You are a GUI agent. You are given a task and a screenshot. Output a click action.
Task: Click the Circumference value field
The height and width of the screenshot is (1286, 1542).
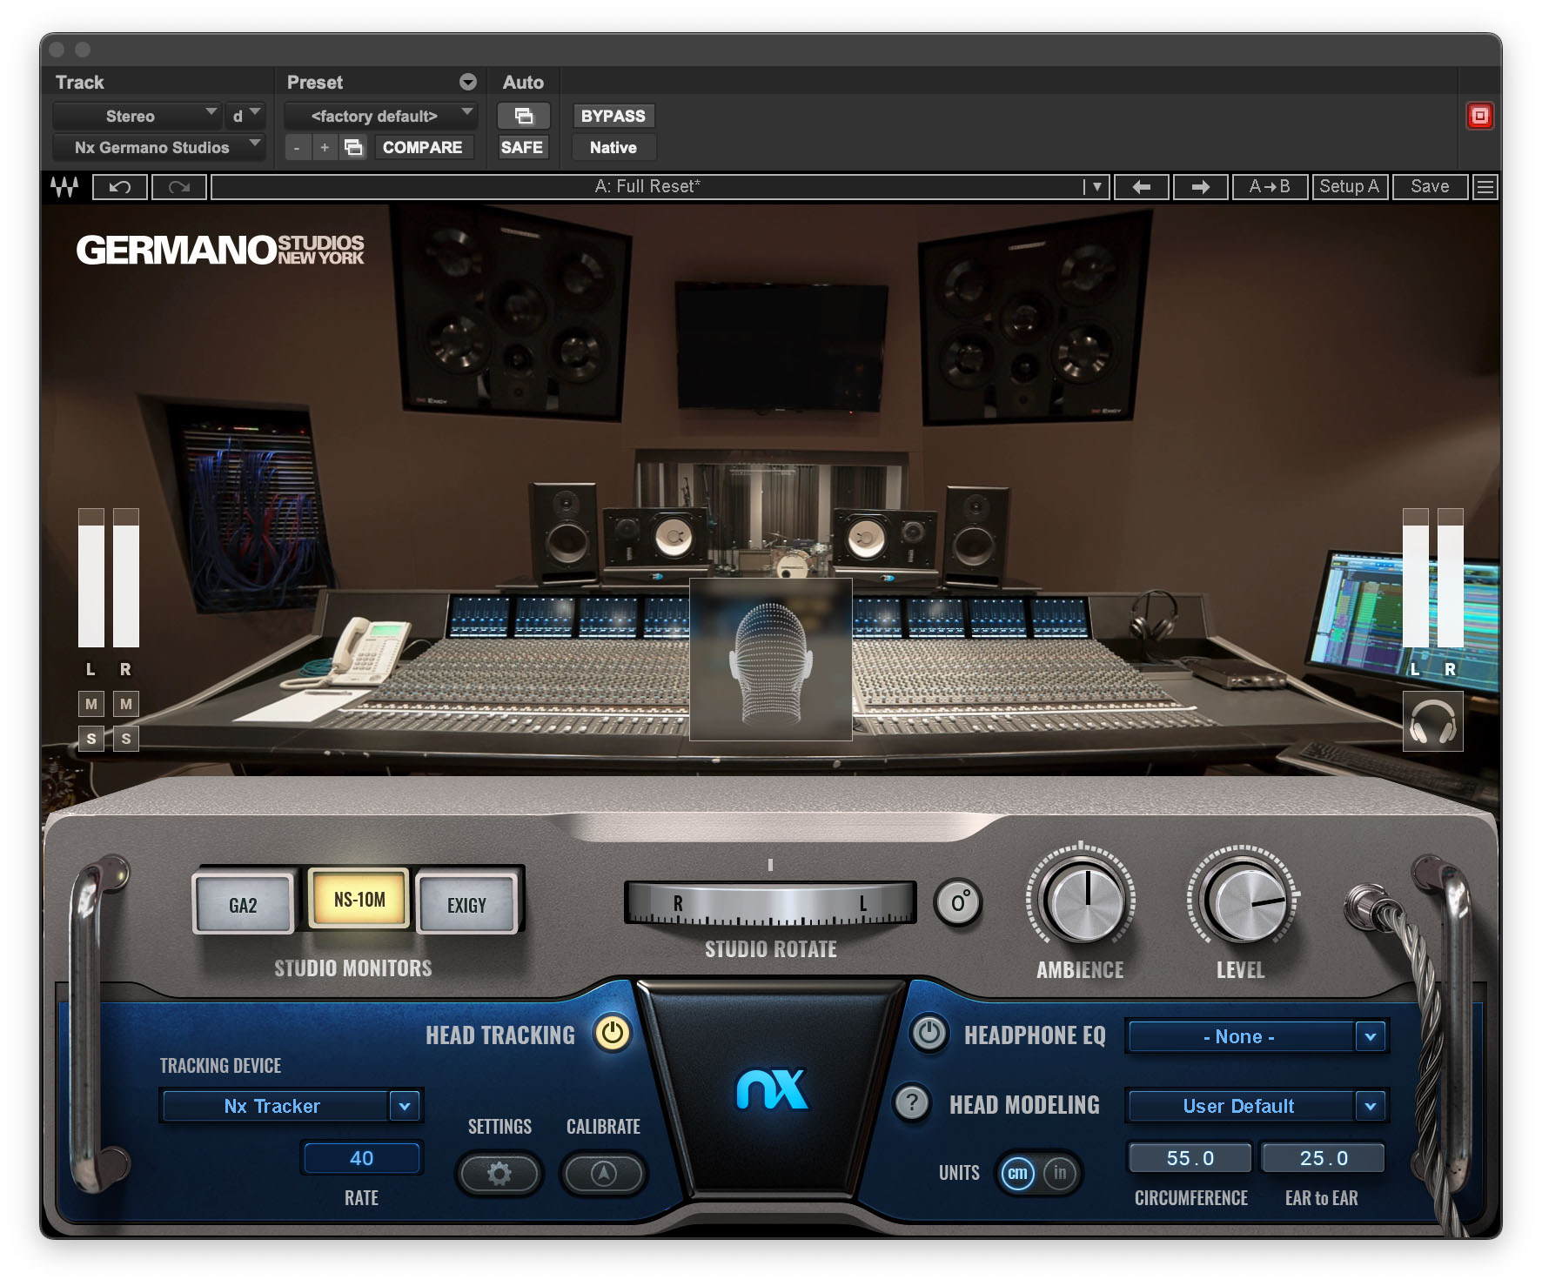click(1190, 1158)
